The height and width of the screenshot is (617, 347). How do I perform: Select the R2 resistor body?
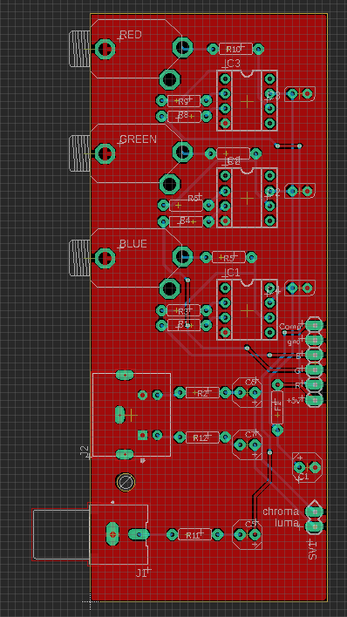[202, 393]
